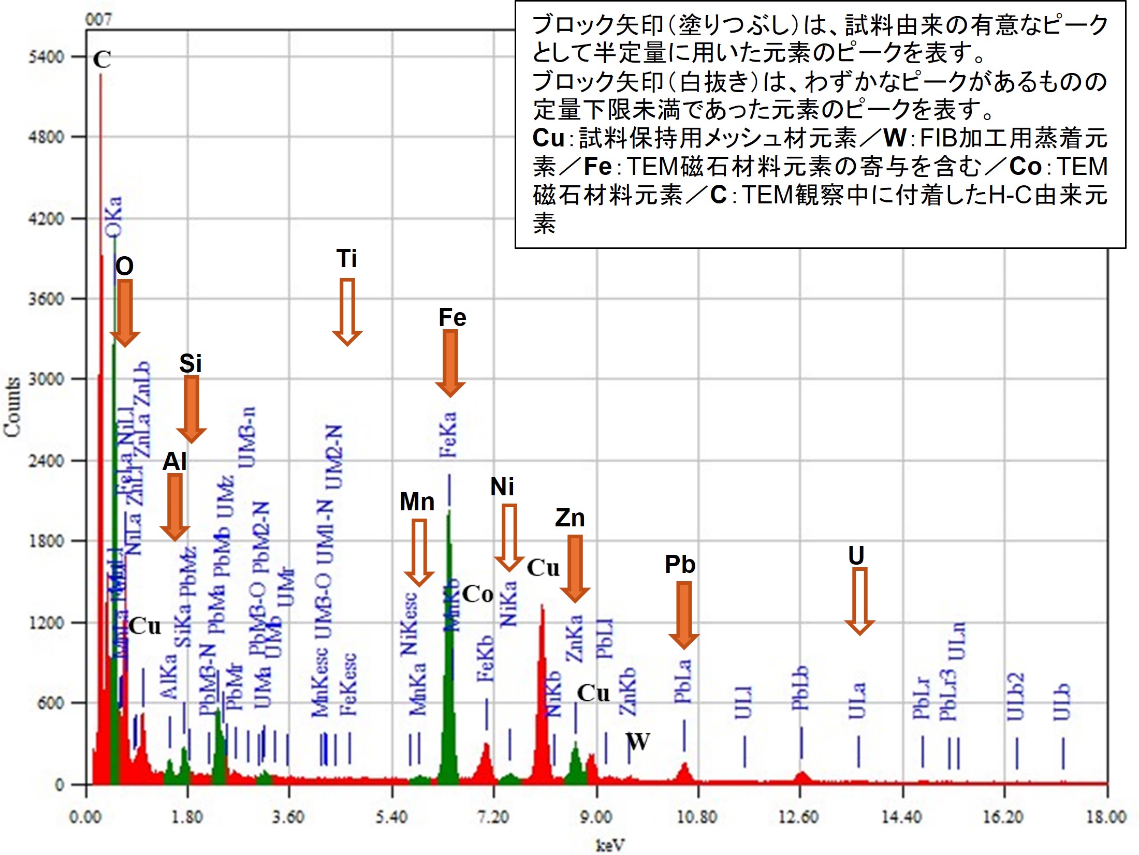This screenshot has height=855, width=1139.
Task: Click legend line starting ブロック矢印(白抜き)
Action: click(x=820, y=81)
